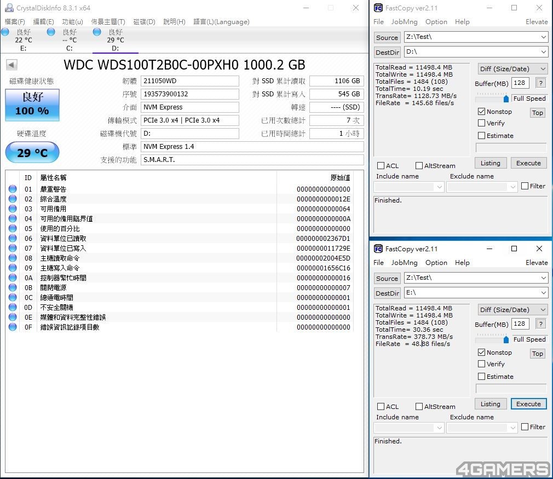Click the status orb for attribute 01 嚴重警告
This screenshot has width=553, height=479.
[x=13, y=189]
